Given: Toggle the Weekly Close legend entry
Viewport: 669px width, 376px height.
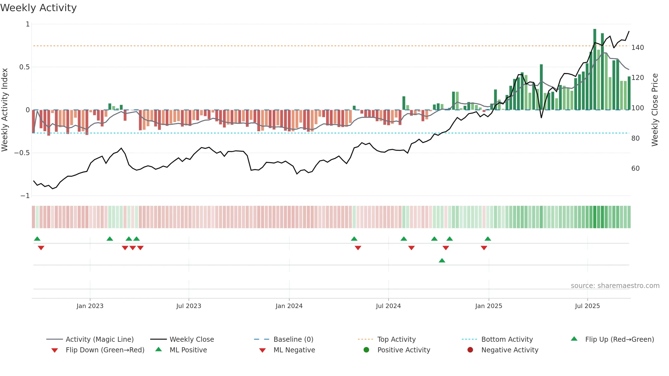Looking at the screenshot, I should point(182,339).
